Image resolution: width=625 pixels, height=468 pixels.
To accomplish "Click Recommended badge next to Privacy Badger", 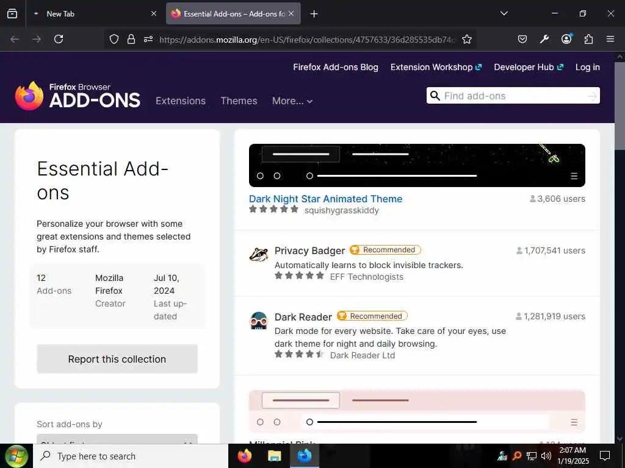I will [x=386, y=250].
